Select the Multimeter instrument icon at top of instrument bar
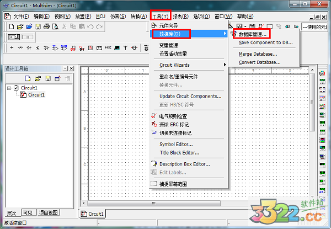The height and width of the screenshot is (229, 331). click(322, 73)
